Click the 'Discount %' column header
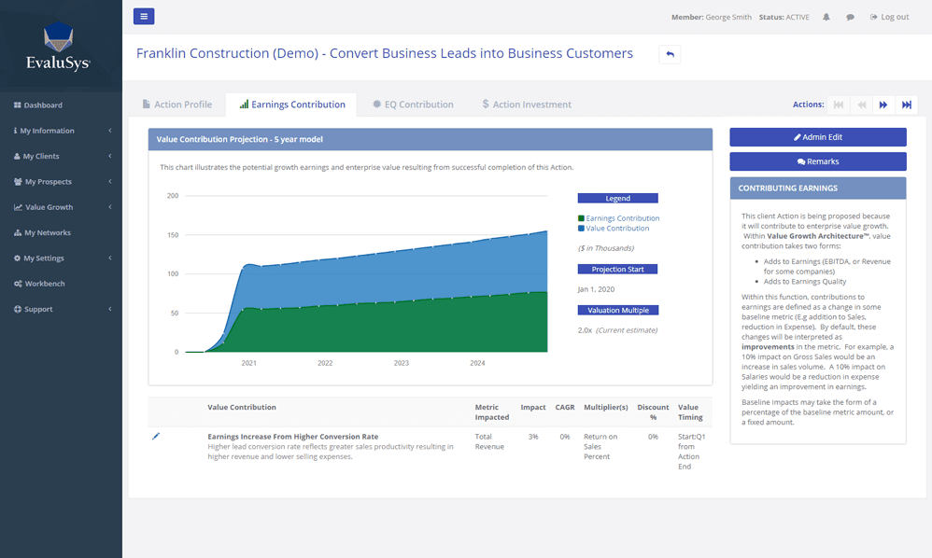The height and width of the screenshot is (558, 932). 653,412
